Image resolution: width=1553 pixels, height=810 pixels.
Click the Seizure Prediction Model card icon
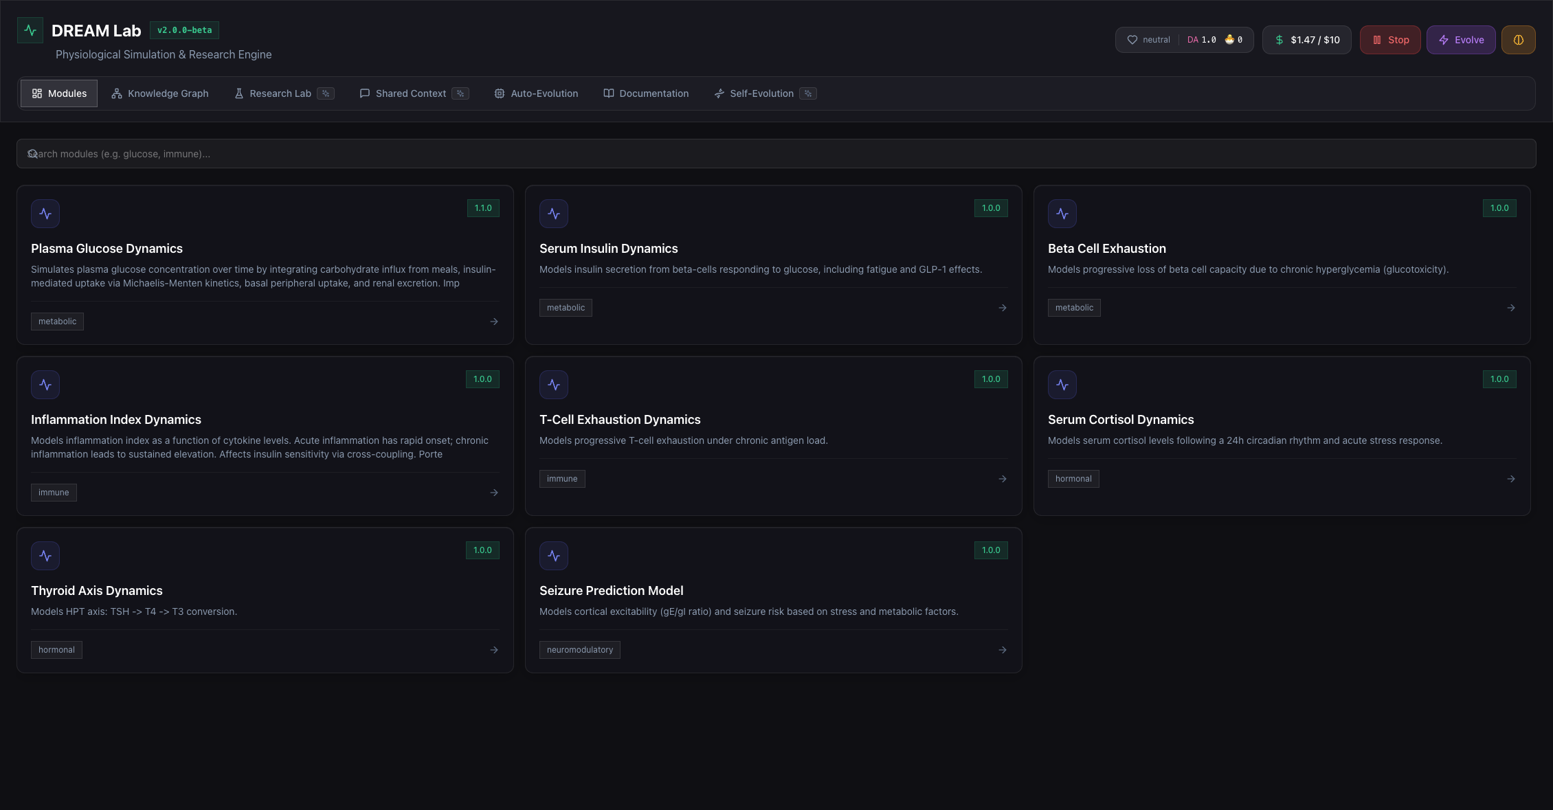click(554, 556)
